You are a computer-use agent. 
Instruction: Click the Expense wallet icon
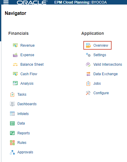coord(15,55)
